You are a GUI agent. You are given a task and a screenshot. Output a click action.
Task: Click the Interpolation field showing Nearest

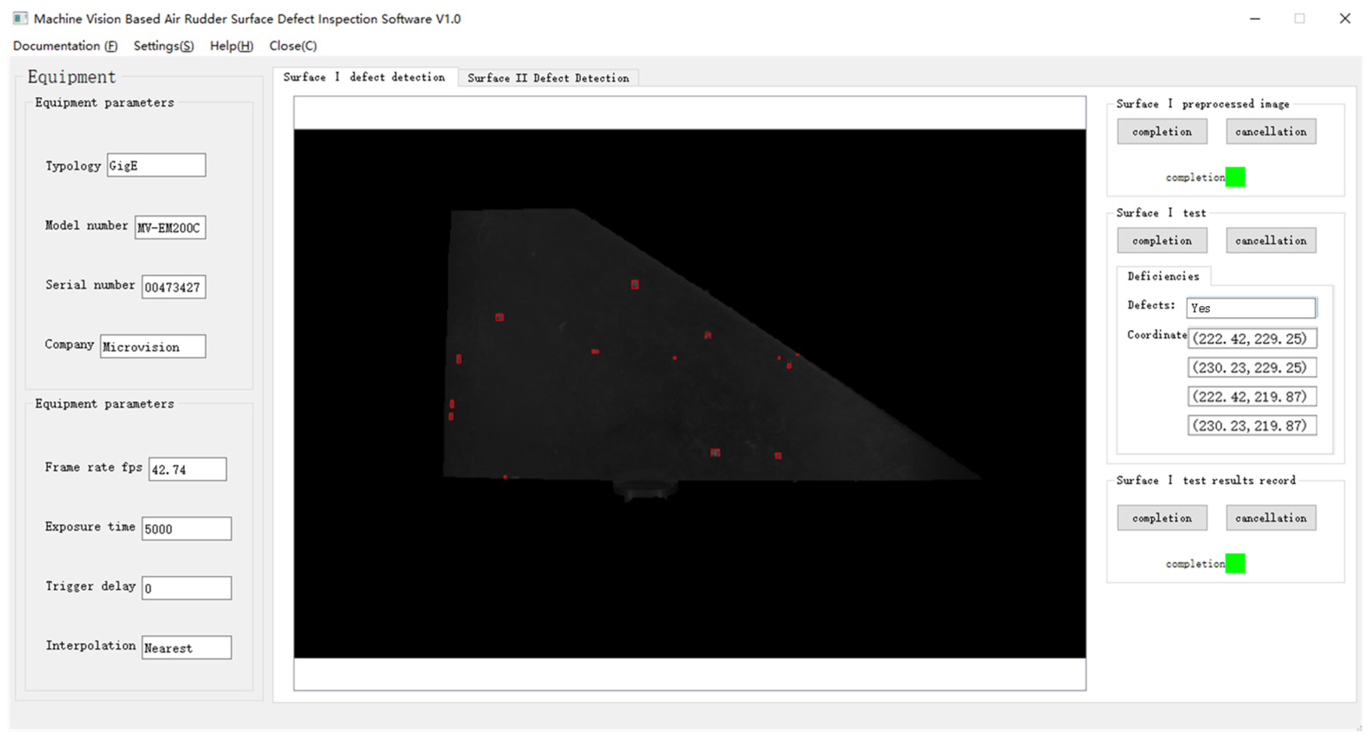pyautogui.click(x=186, y=648)
